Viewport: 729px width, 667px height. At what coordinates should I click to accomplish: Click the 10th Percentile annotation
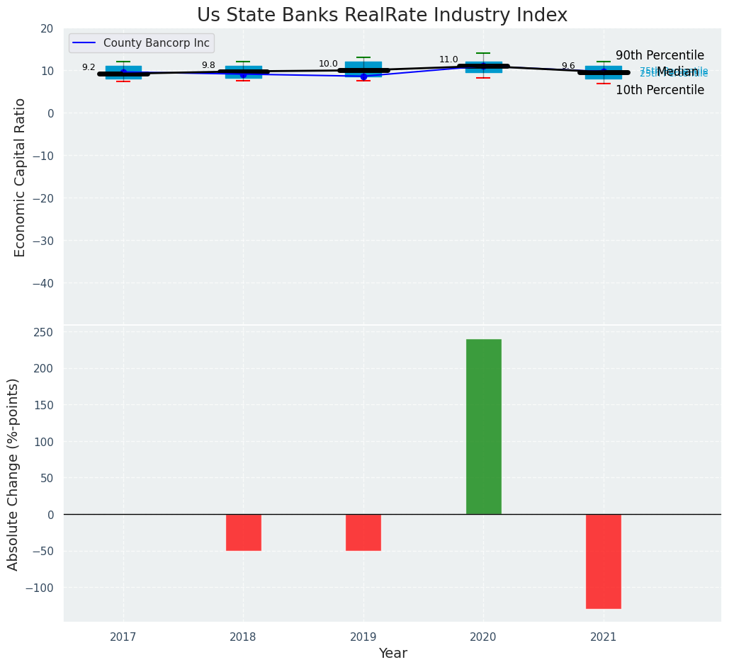tap(660, 90)
